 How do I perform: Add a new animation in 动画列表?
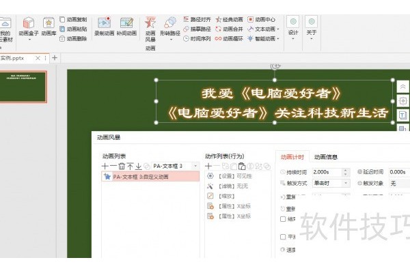click(105, 166)
